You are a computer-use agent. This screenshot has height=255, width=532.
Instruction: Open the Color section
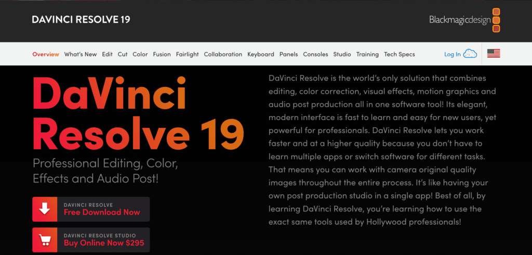[x=140, y=54]
